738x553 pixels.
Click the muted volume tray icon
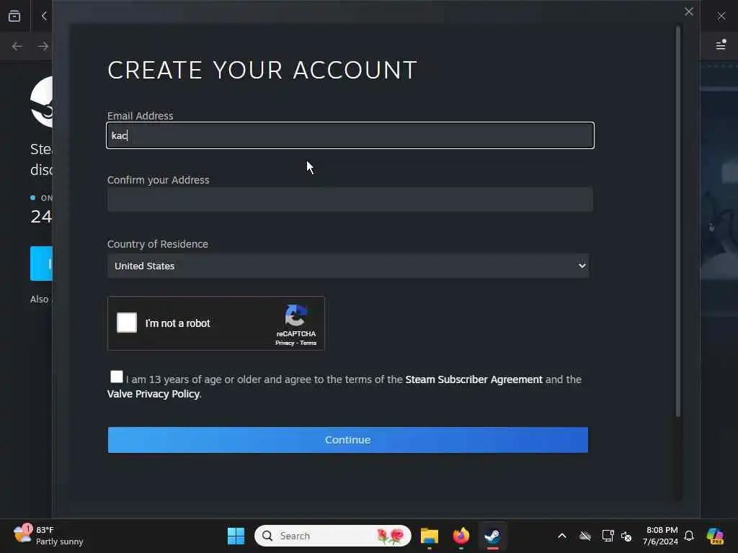(626, 536)
